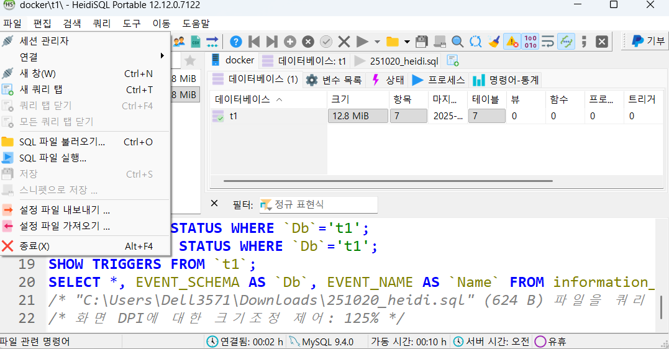Open the folder icon dropdown arrow
This screenshot has width=669, height=349.
click(x=407, y=42)
